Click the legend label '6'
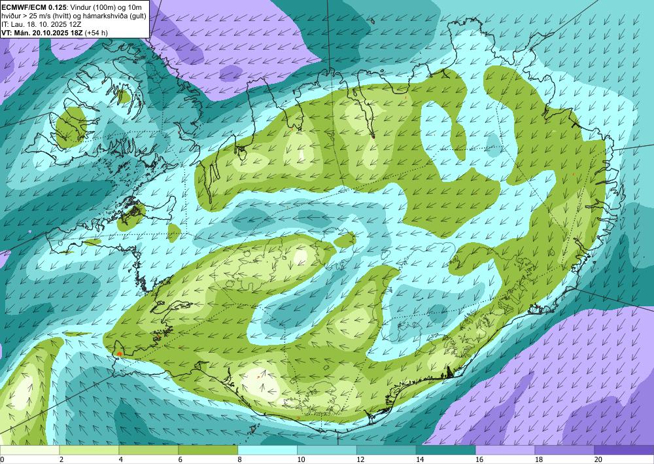The width and height of the screenshot is (654, 464). tap(181, 459)
